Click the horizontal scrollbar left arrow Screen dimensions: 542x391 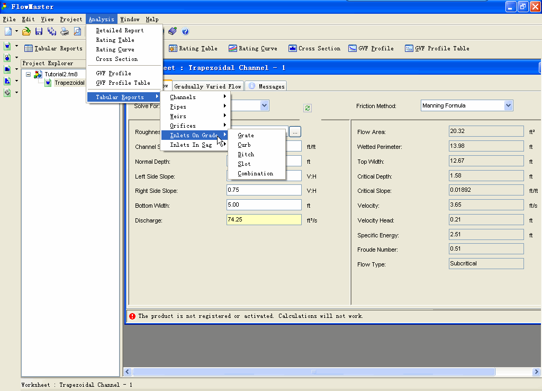pos(127,371)
